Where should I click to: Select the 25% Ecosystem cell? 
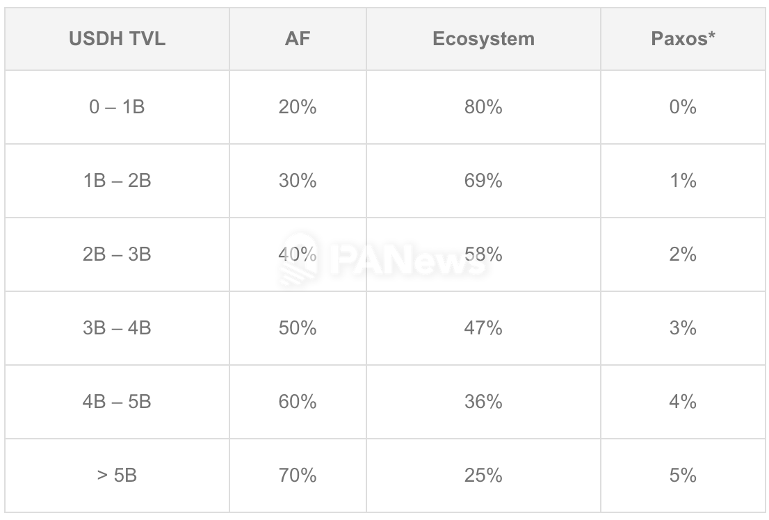pyautogui.click(x=483, y=475)
